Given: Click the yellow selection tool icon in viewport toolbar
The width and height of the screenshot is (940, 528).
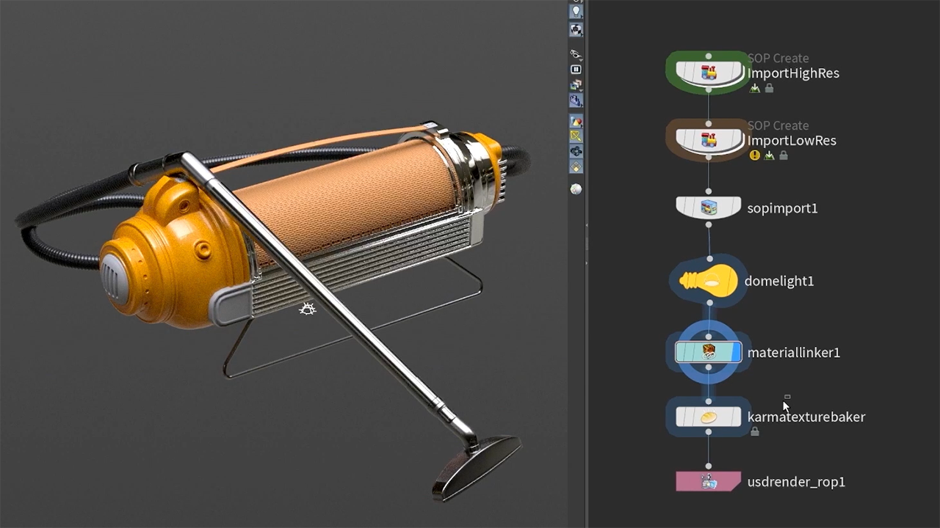Looking at the screenshot, I should click(x=576, y=136).
